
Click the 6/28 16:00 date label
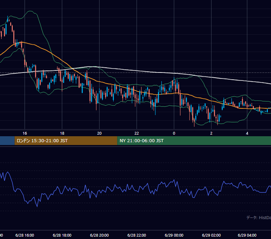coord(25,235)
